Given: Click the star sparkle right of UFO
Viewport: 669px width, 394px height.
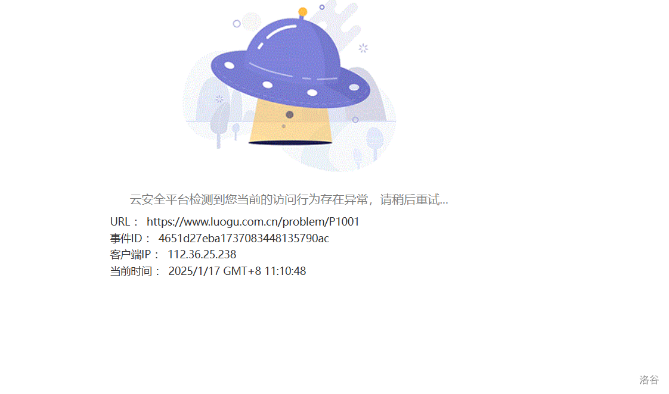Looking at the screenshot, I should click(x=363, y=48).
